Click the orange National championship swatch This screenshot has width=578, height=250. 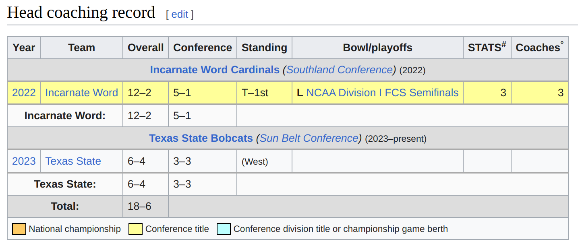coord(19,229)
